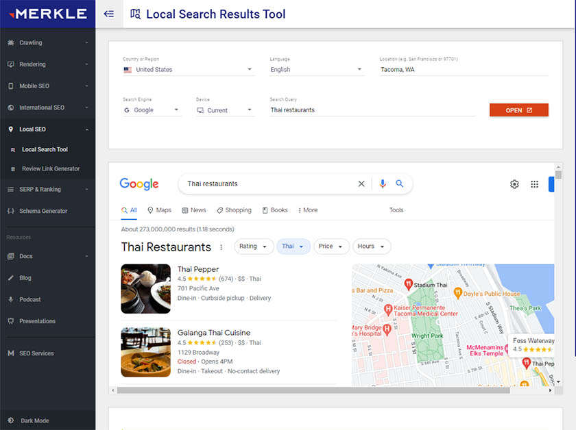
Task: Open the Thai Restaurants more options dots
Action: pyautogui.click(x=221, y=247)
